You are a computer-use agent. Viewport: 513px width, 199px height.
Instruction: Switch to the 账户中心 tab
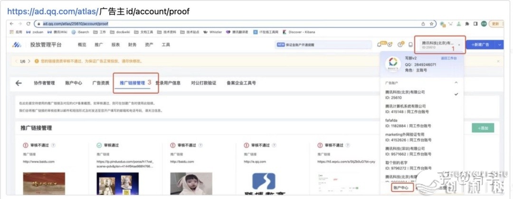[74, 83]
